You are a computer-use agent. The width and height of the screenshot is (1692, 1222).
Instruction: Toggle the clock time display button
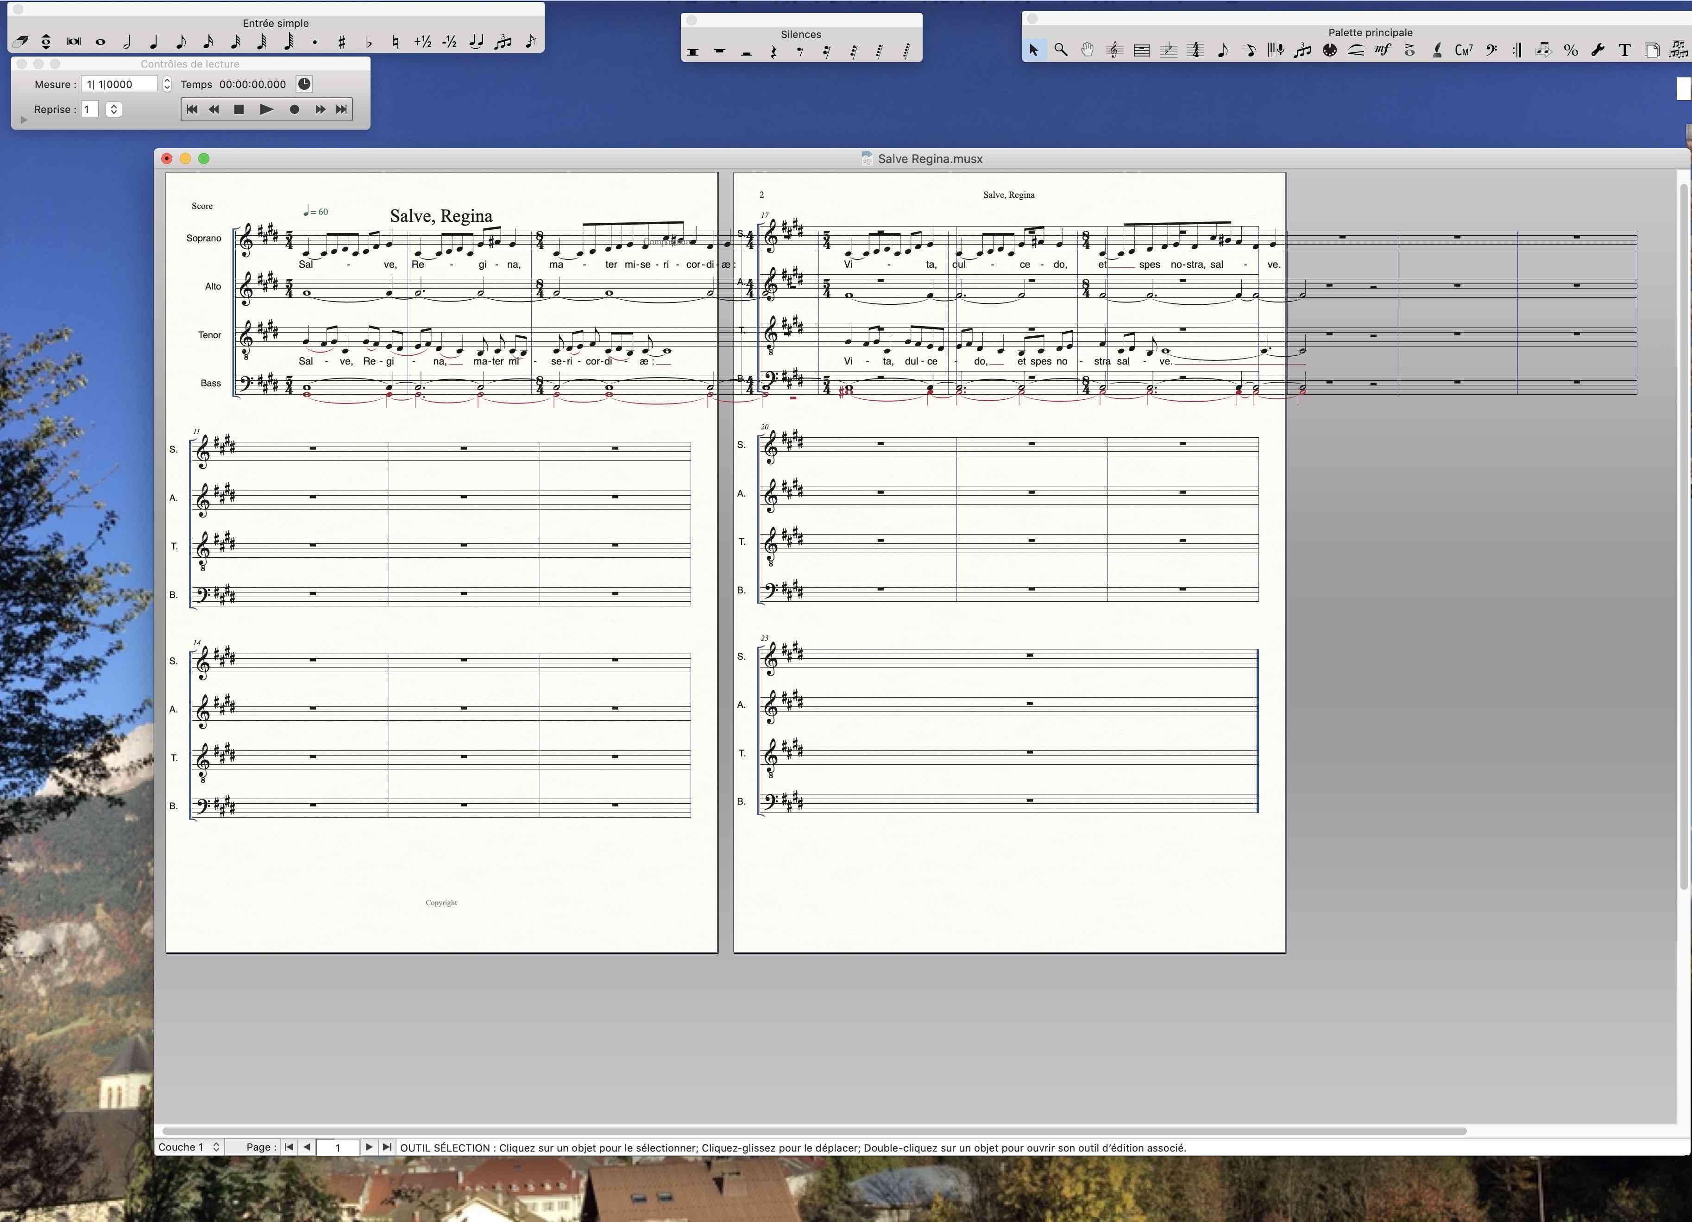[x=304, y=83]
